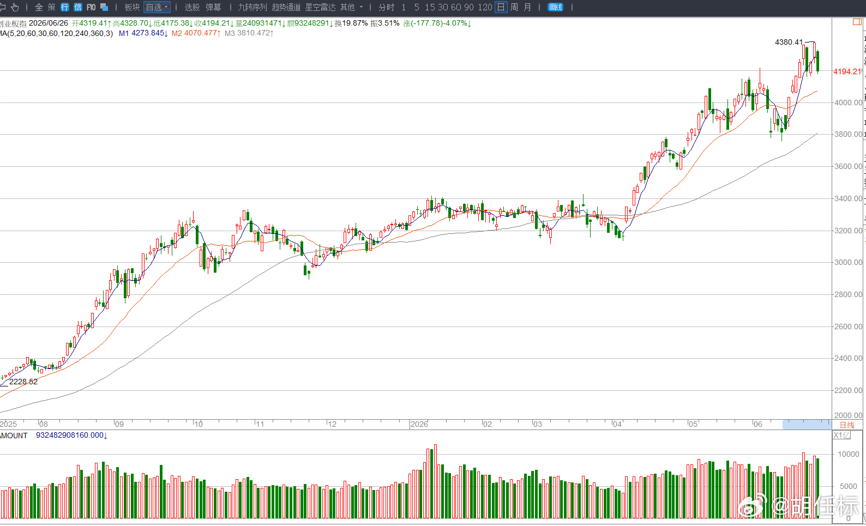The height and width of the screenshot is (526, 866).
Task: Expand the 其他 dropdown arrow
Action: pyautogui.click(x=361, y=7)
